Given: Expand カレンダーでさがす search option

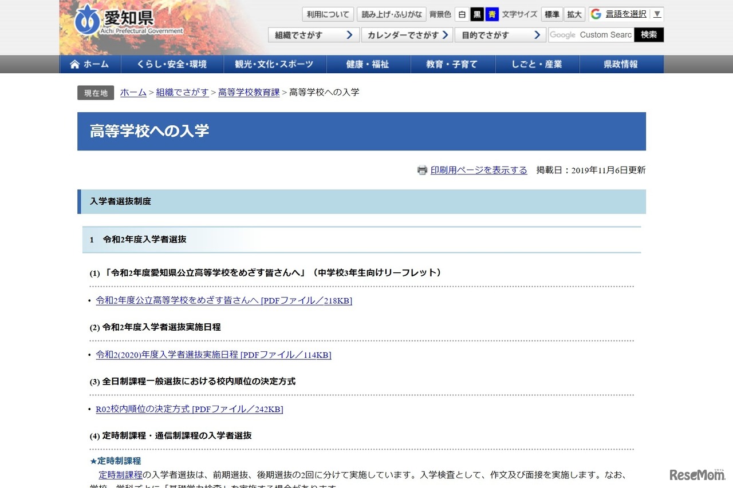Looking at the screenshot, I should pos(407,35).
